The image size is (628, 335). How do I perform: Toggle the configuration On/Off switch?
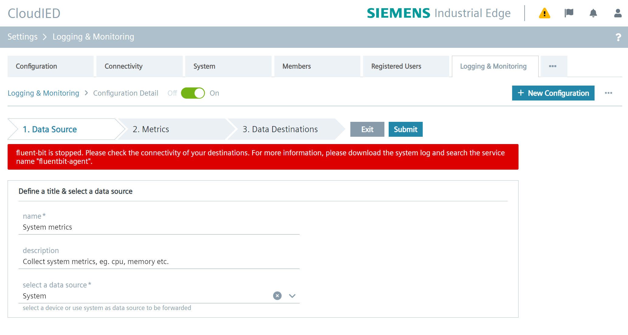(193, 93)
